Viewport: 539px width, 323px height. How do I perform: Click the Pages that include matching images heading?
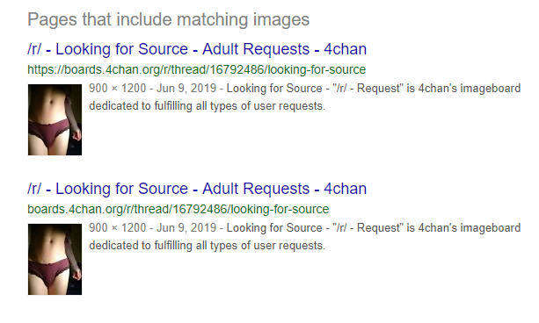point(169,19)
